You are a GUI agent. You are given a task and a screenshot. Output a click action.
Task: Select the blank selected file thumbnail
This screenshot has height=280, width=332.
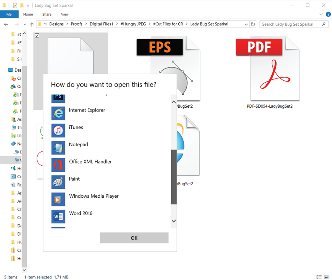pos(71,56)
